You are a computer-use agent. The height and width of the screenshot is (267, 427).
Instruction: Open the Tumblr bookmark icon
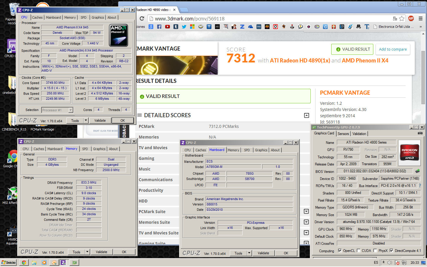(176, 27)
